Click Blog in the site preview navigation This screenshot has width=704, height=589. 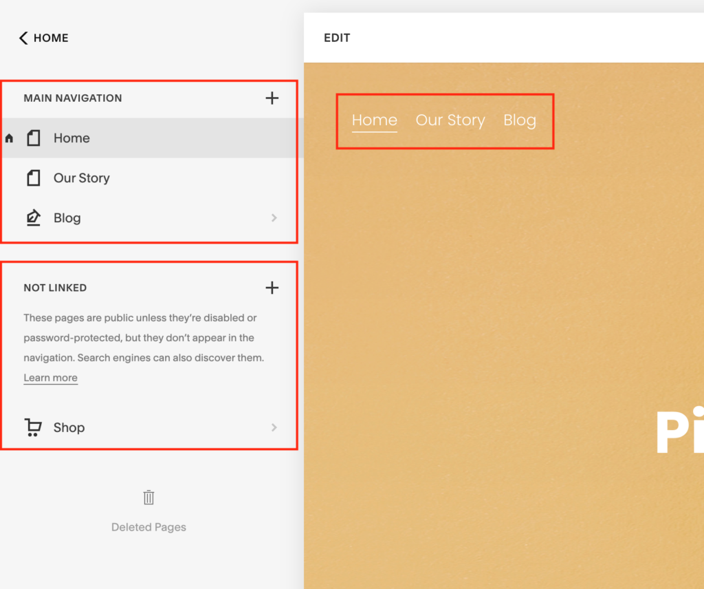click(x=520, y=120)
